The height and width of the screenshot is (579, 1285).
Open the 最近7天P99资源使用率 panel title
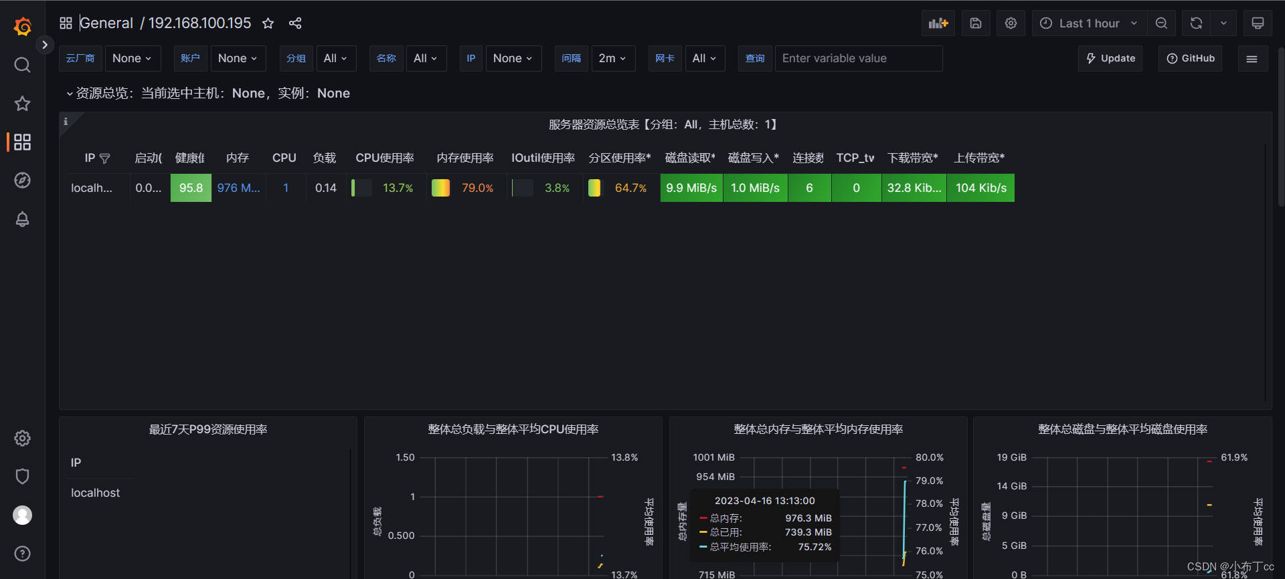pos(208,429)
